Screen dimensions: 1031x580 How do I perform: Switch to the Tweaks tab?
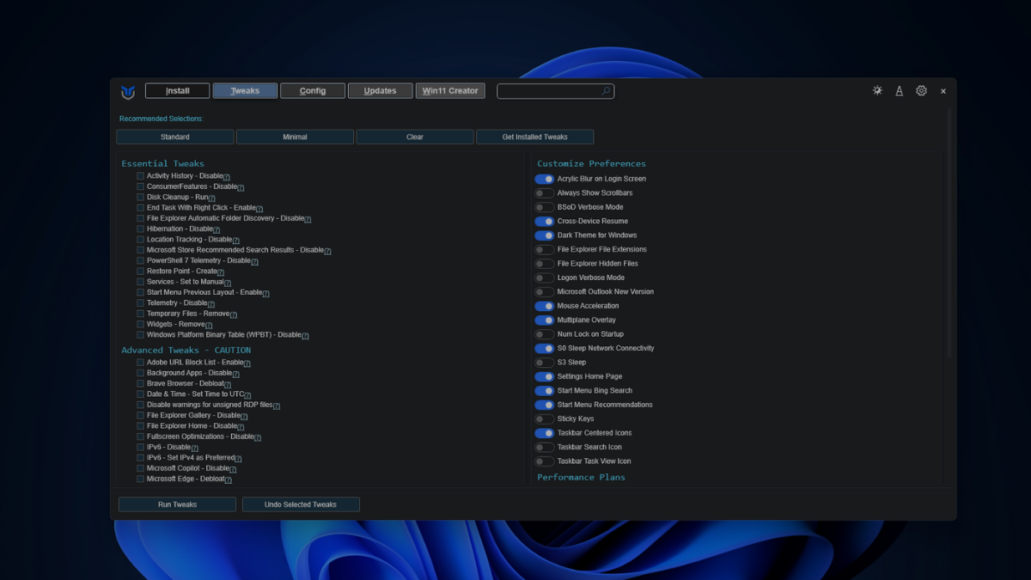(x=245, y=91)
